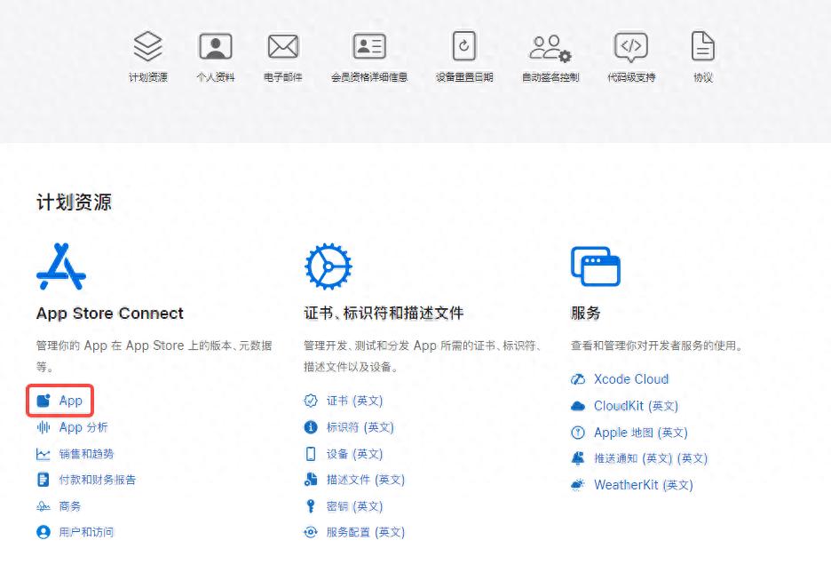Click the App Store Connect logo icon
The height and width of the screenshot is (588, 831).
[61, 266]
